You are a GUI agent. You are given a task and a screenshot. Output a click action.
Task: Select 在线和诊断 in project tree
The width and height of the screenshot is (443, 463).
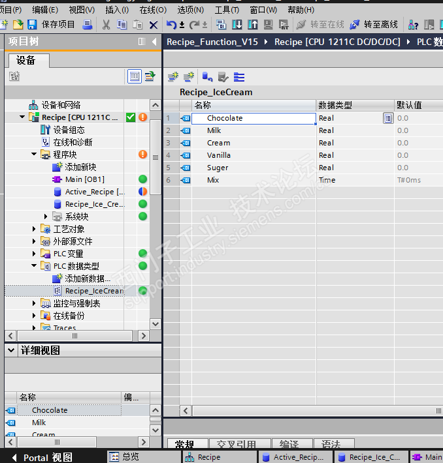[x=73, y=142]
